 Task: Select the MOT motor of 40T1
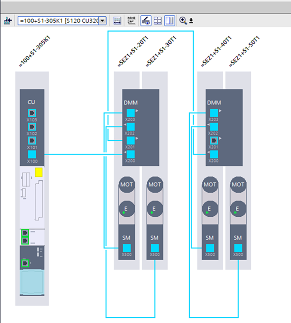(210, 185)
